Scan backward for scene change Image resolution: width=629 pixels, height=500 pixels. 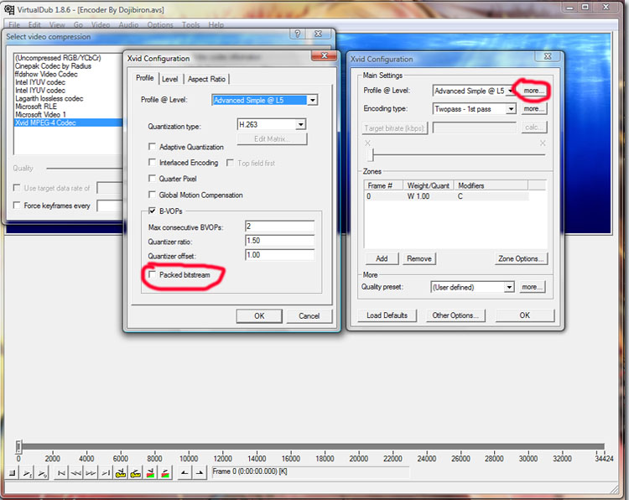pos(150,473)
